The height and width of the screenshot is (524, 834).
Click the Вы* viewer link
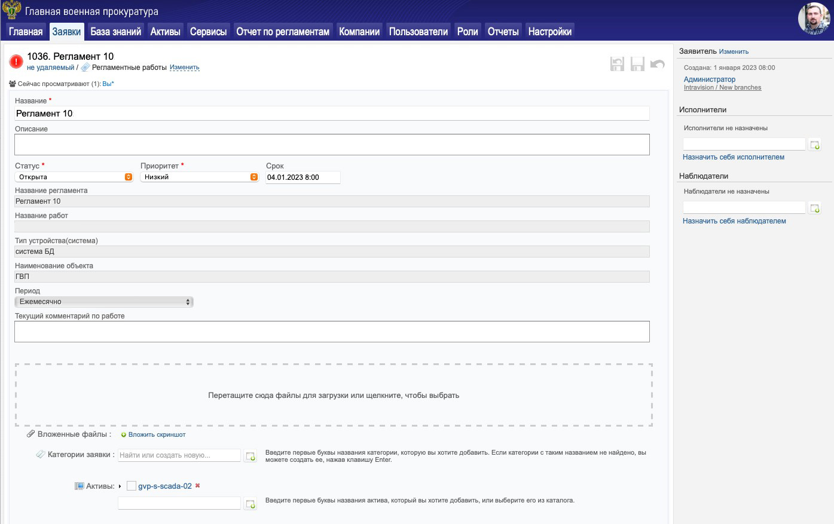[x=108, y=84]
